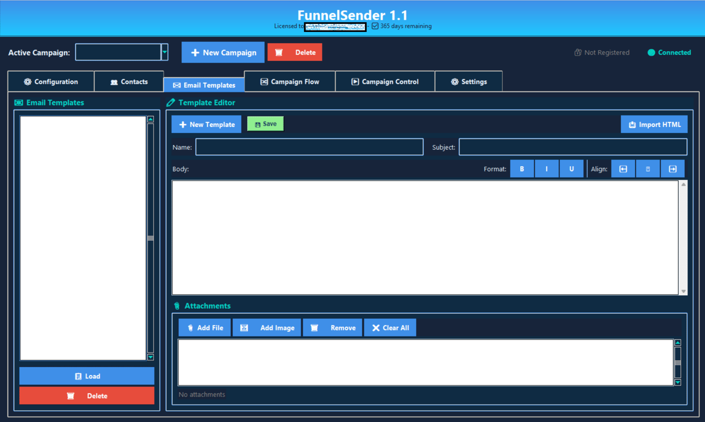
Task: Click the license days-remaining checkmark icon
Action: click(x=375, y=26)
